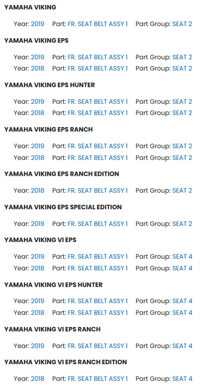This screenshot has width=206, height=388.
Task: Open SEAT 2 under Viking EPS Ranch Edition
Action: (182, 191)
